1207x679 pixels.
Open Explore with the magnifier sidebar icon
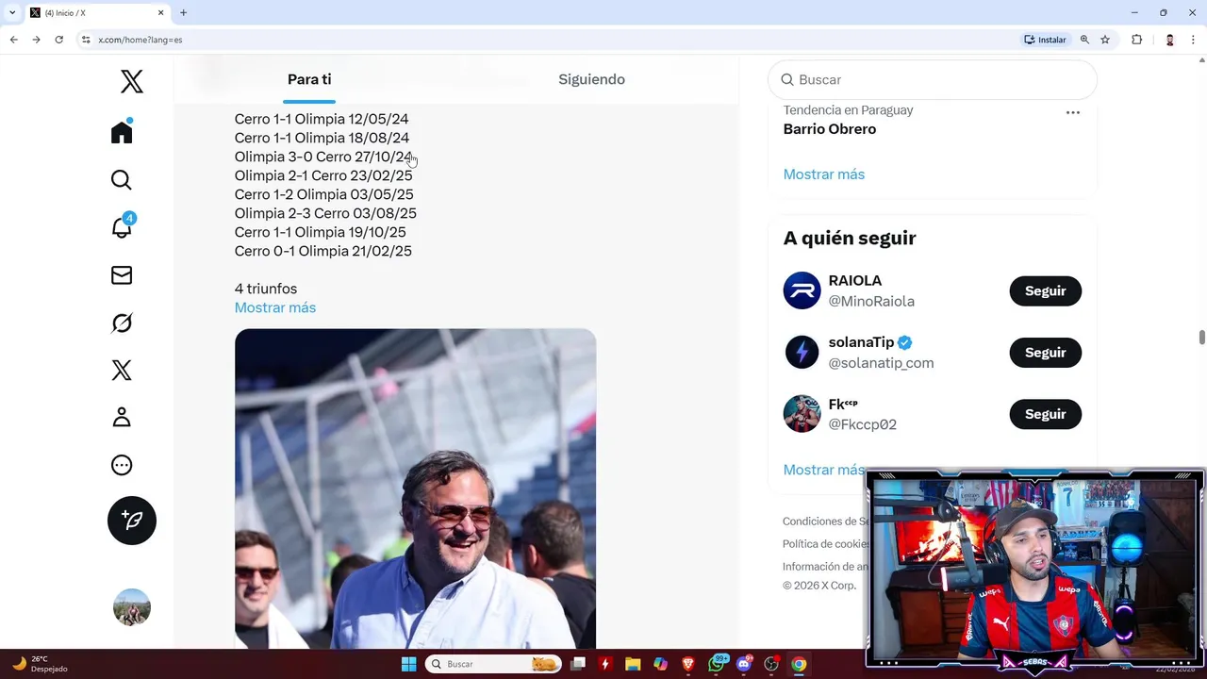122,180
